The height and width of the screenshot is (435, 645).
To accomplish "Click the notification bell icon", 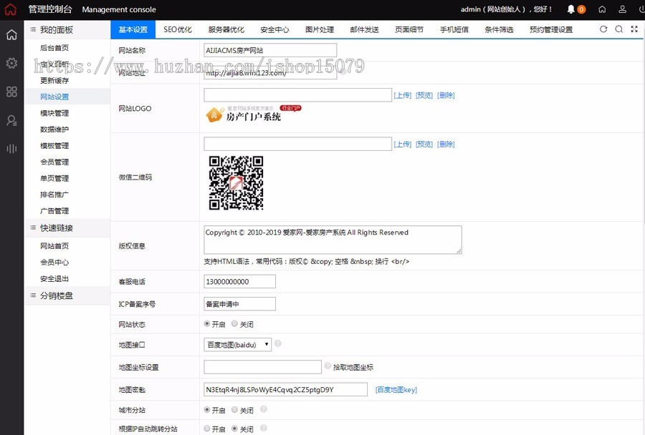I will (x=571, y=9).
